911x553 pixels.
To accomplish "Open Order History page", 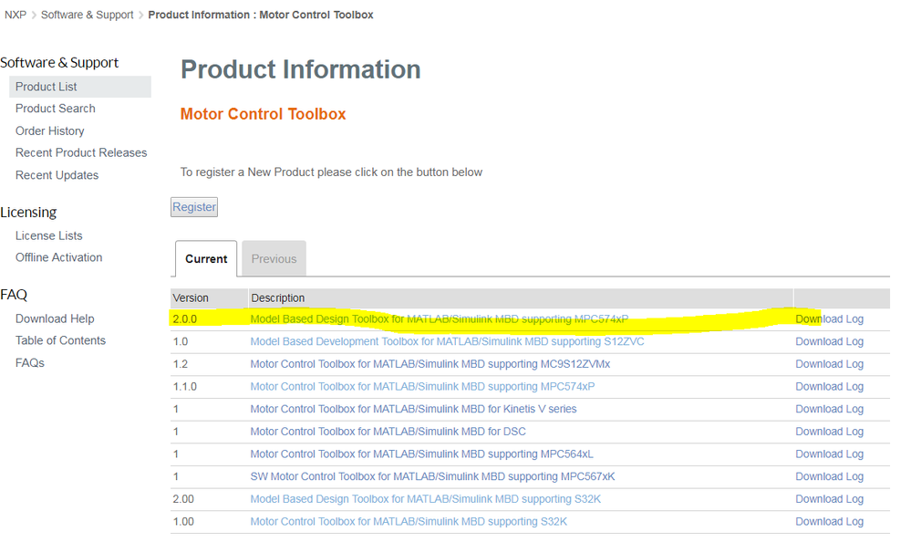I will click(x=50, y=131).
